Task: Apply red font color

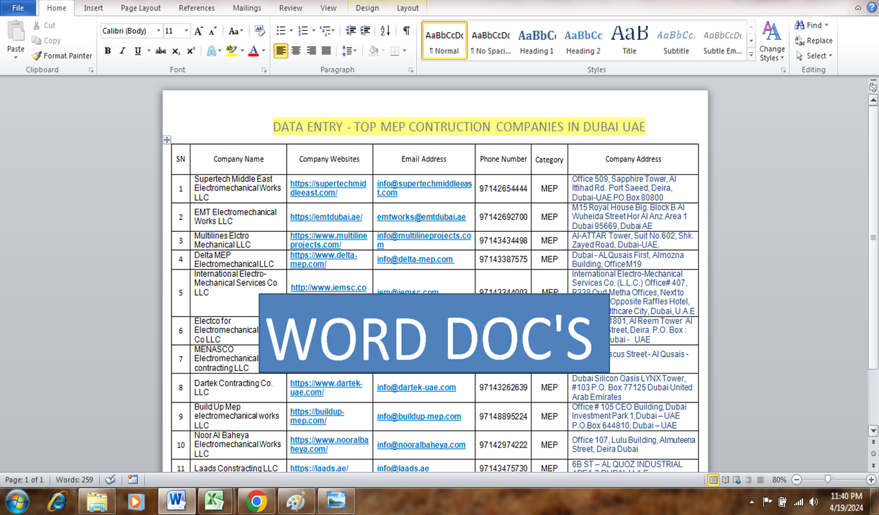Action: pyautogui.click(x=254, y=51)
